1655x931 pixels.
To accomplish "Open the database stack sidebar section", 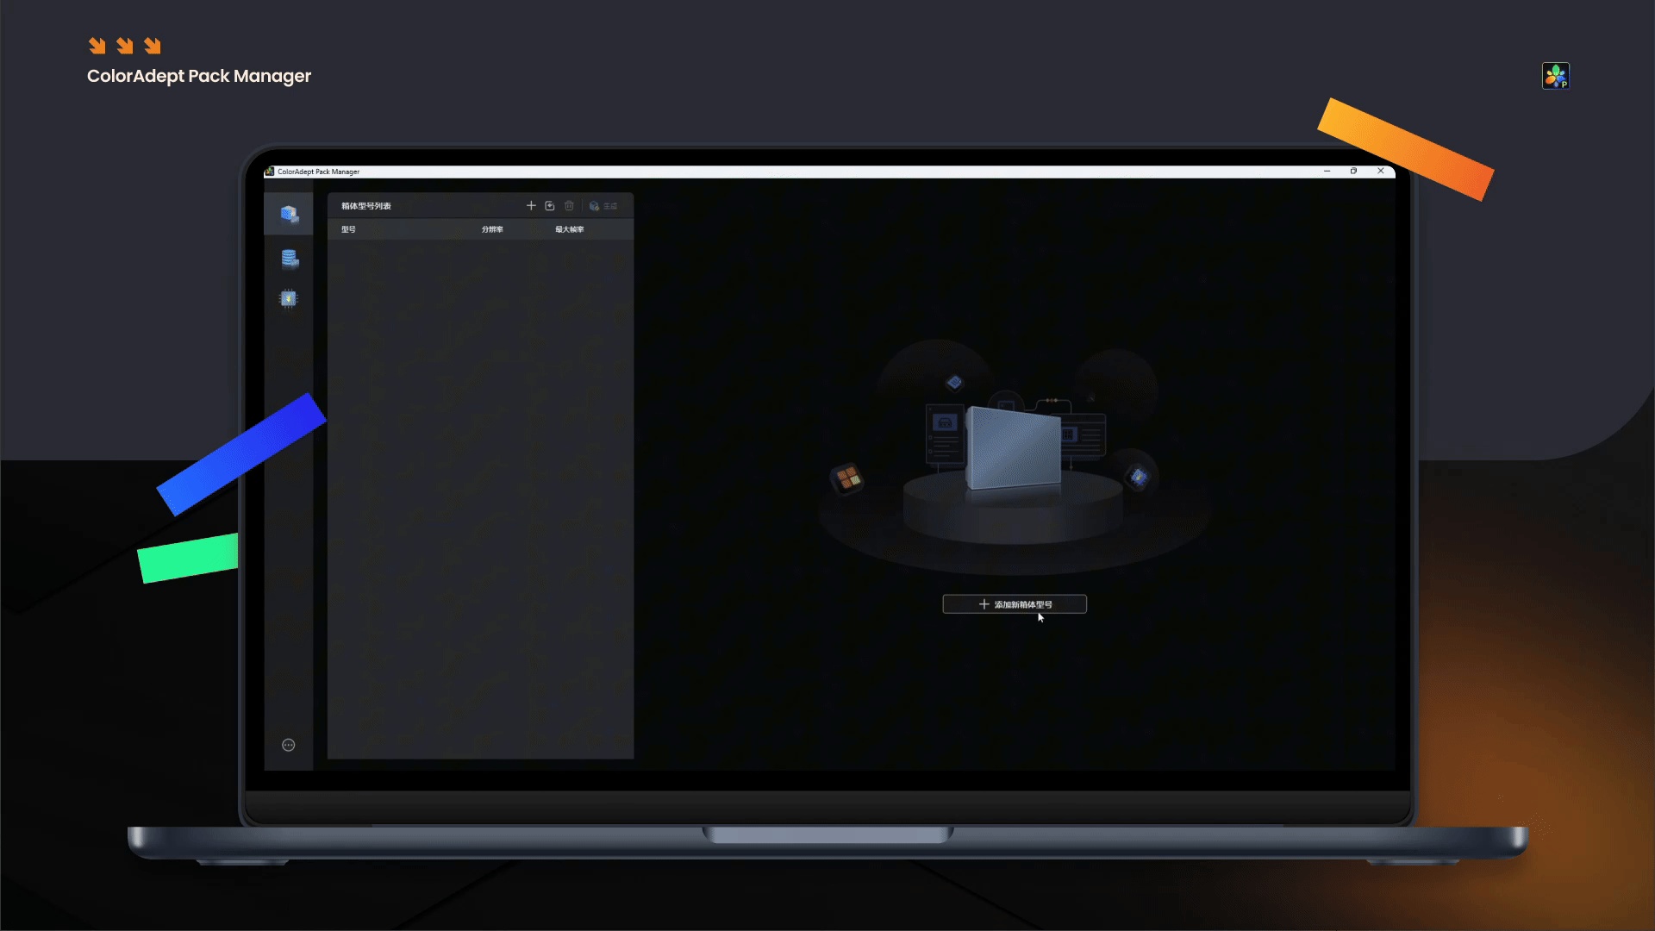I will (290, 258).
